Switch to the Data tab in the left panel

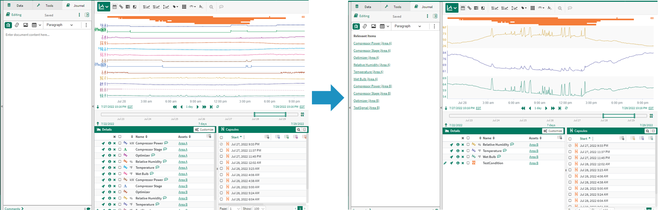(16, 5)
